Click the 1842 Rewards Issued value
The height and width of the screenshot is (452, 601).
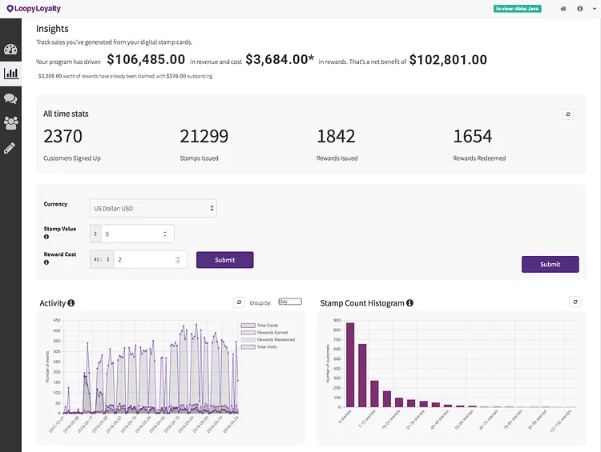pyautogui.click(x=336, y=136)
